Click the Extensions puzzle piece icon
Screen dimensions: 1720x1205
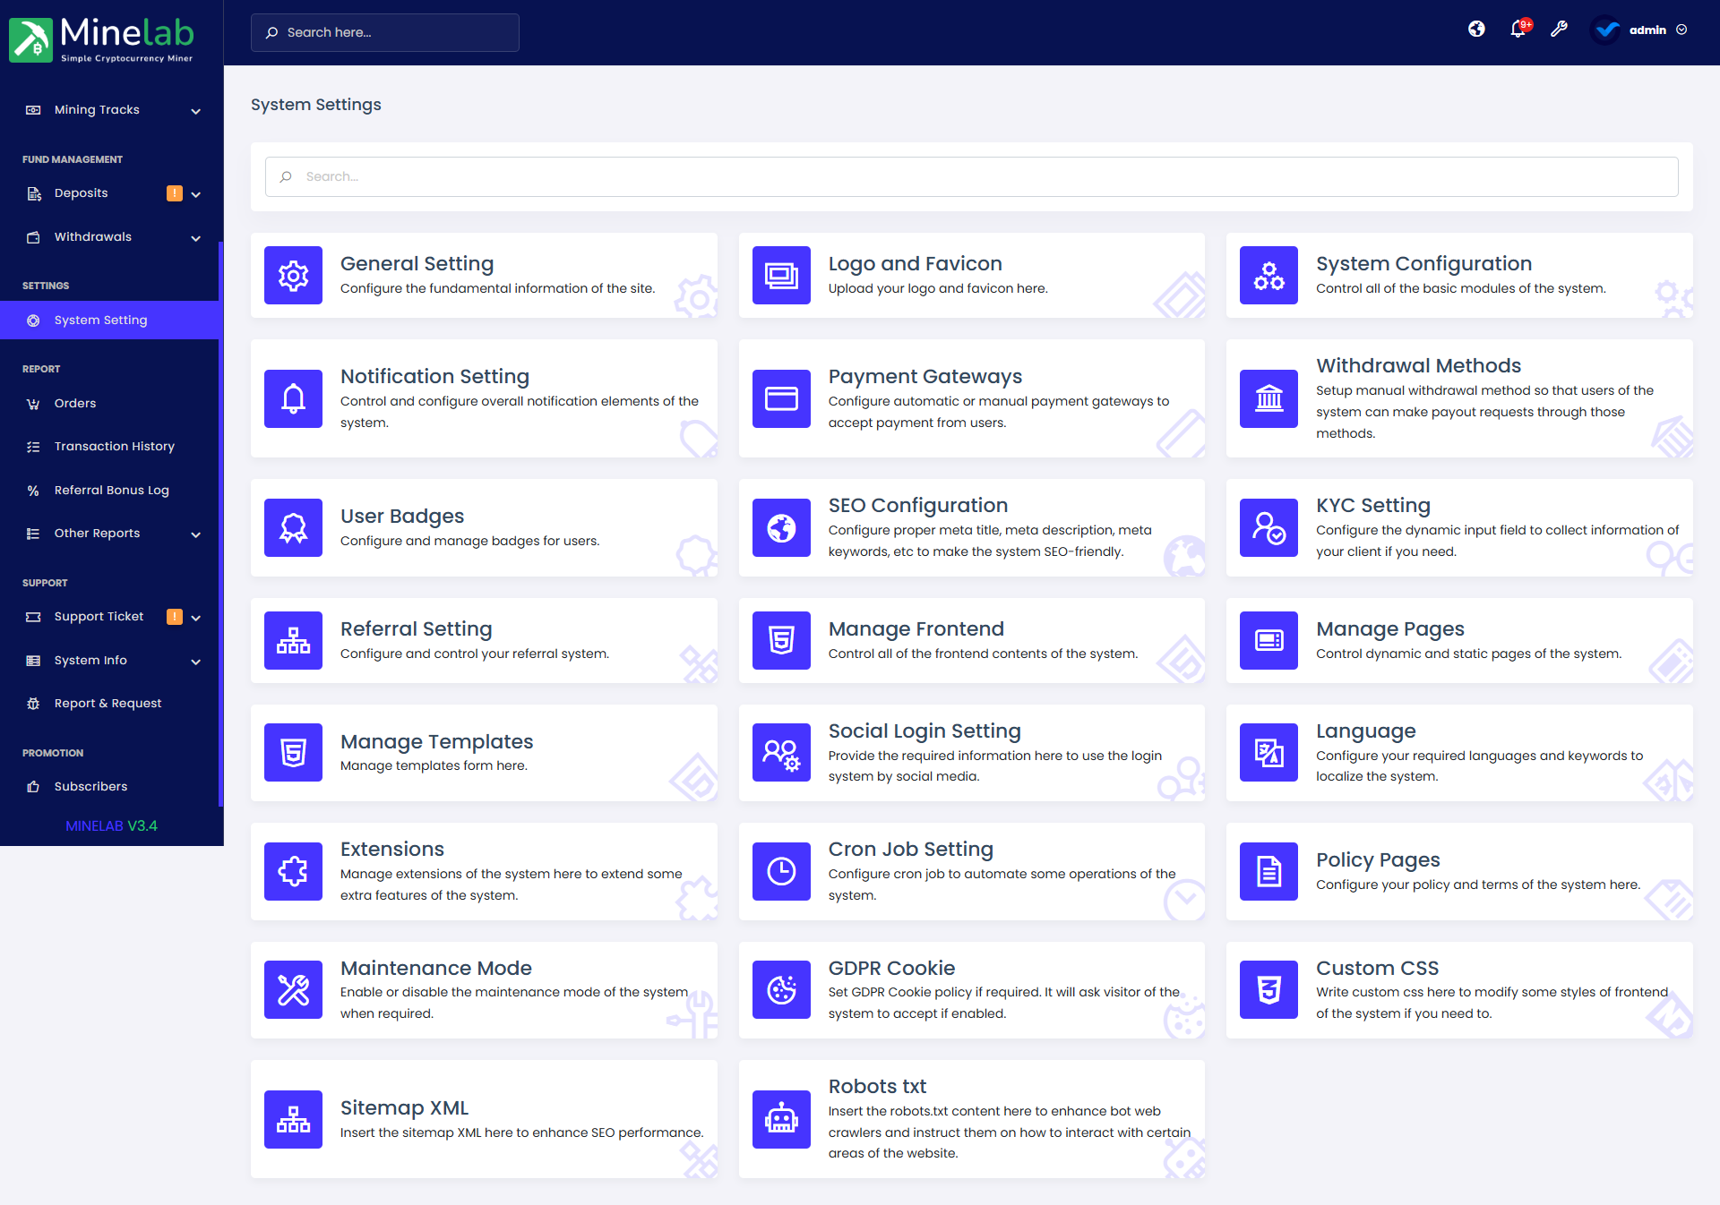click(x=293, y=871)
